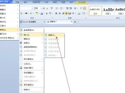Click the line spacing icon
The height and width of the screenshot is (93, 125).
[73, 13]
